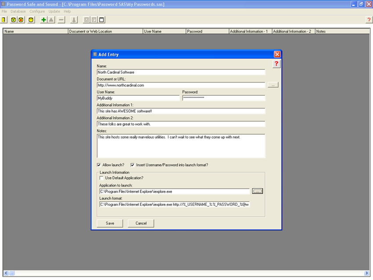The width and height of the screenshot is (373, 280).
Task: Click into the Notes text area
Action: [181, 146]
